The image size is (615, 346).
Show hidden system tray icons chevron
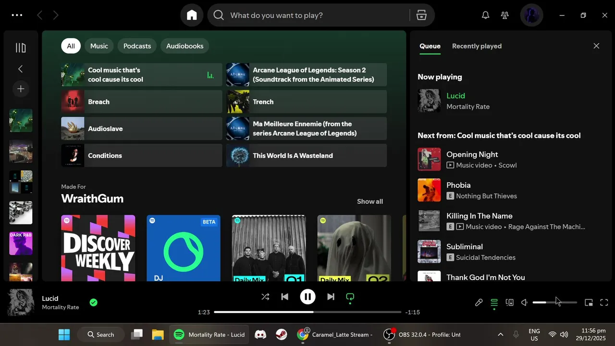click(500, 334)
